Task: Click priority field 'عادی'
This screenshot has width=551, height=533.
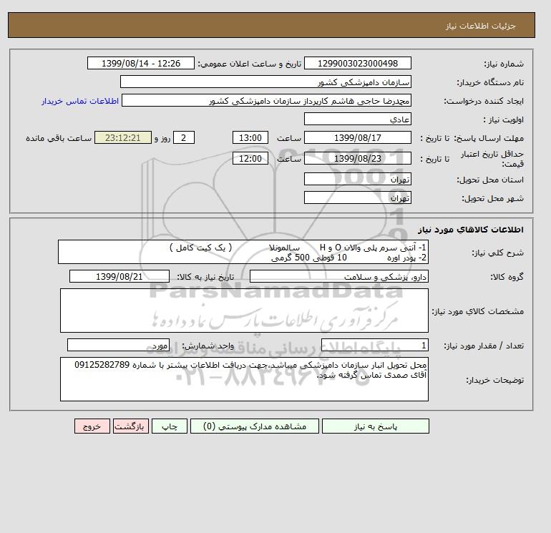Action: [357, 119]
